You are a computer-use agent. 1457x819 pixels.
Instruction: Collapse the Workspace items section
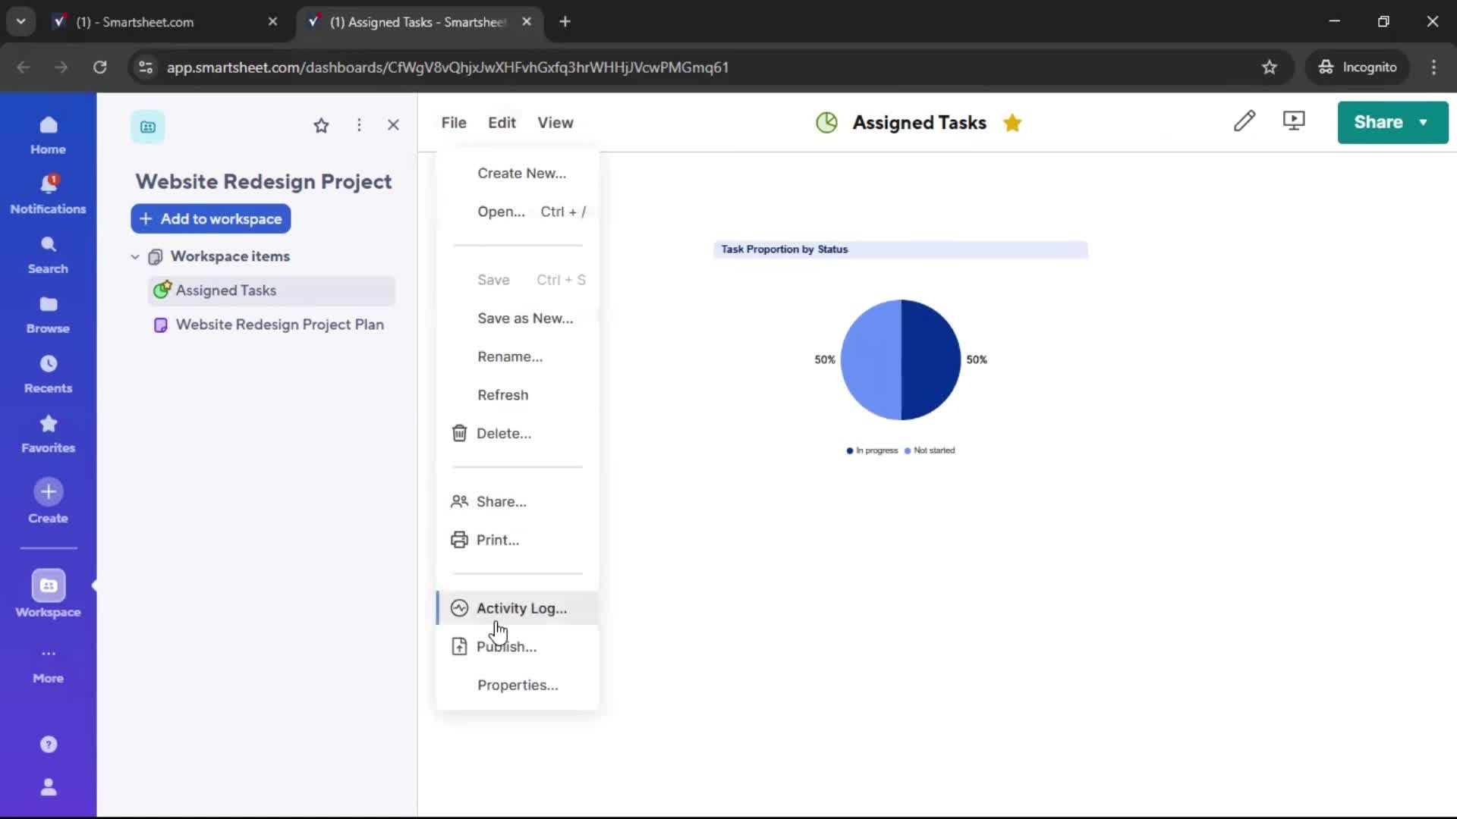coord(134,256)
